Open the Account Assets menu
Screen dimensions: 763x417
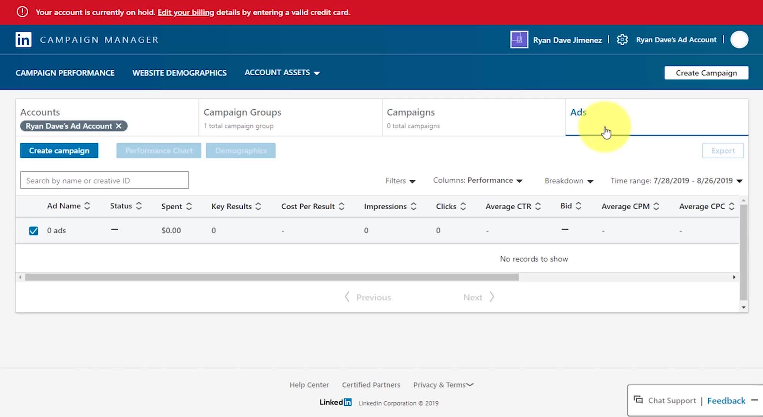(282, 73)
